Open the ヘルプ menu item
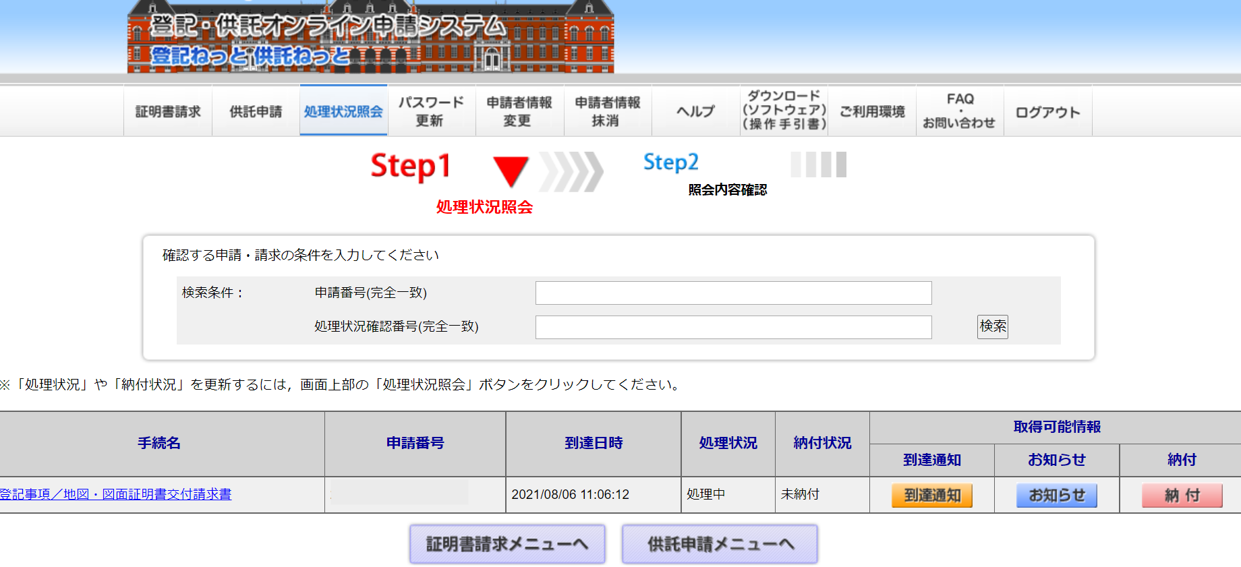This screenshot has height=567, width=1241. pos(695,112)
